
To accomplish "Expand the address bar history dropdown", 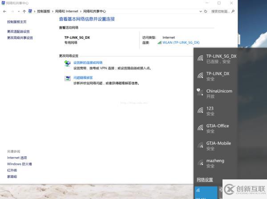I will click(201, 12).
